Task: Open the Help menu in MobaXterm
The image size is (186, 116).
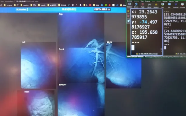Action: [177, 1]
